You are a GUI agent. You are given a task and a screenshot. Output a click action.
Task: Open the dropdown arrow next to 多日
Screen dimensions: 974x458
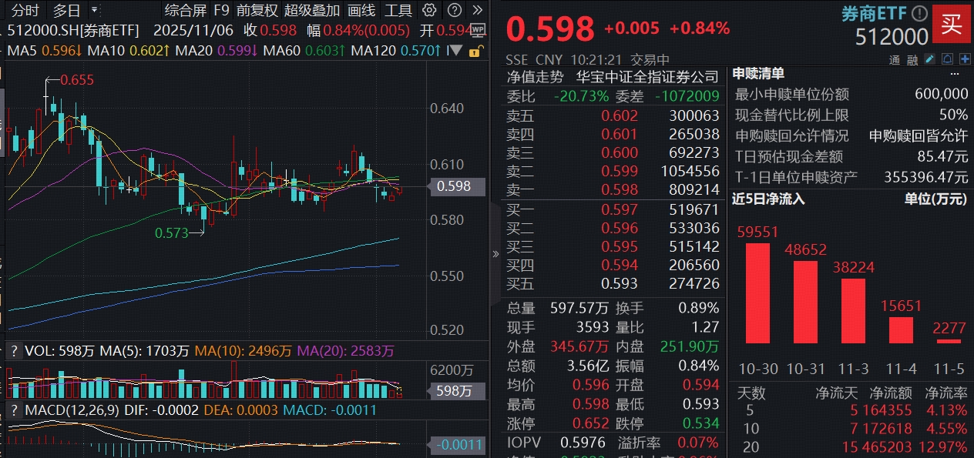tap(95, 11)
